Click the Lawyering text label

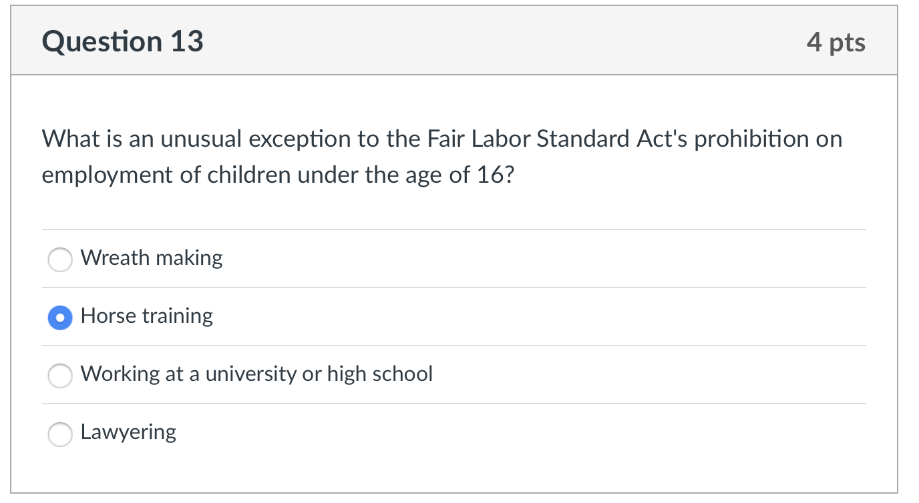point(128,433)
